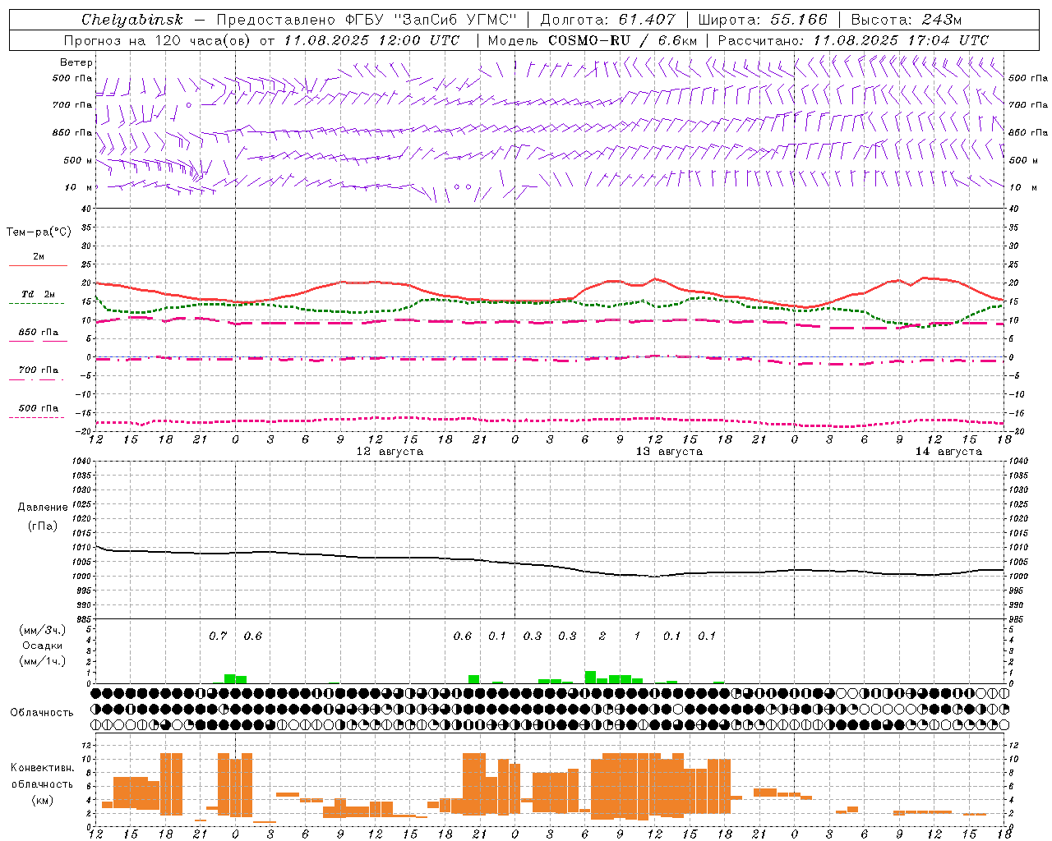
Task: Select the Высота: 243м field
Action: (907, 20)
